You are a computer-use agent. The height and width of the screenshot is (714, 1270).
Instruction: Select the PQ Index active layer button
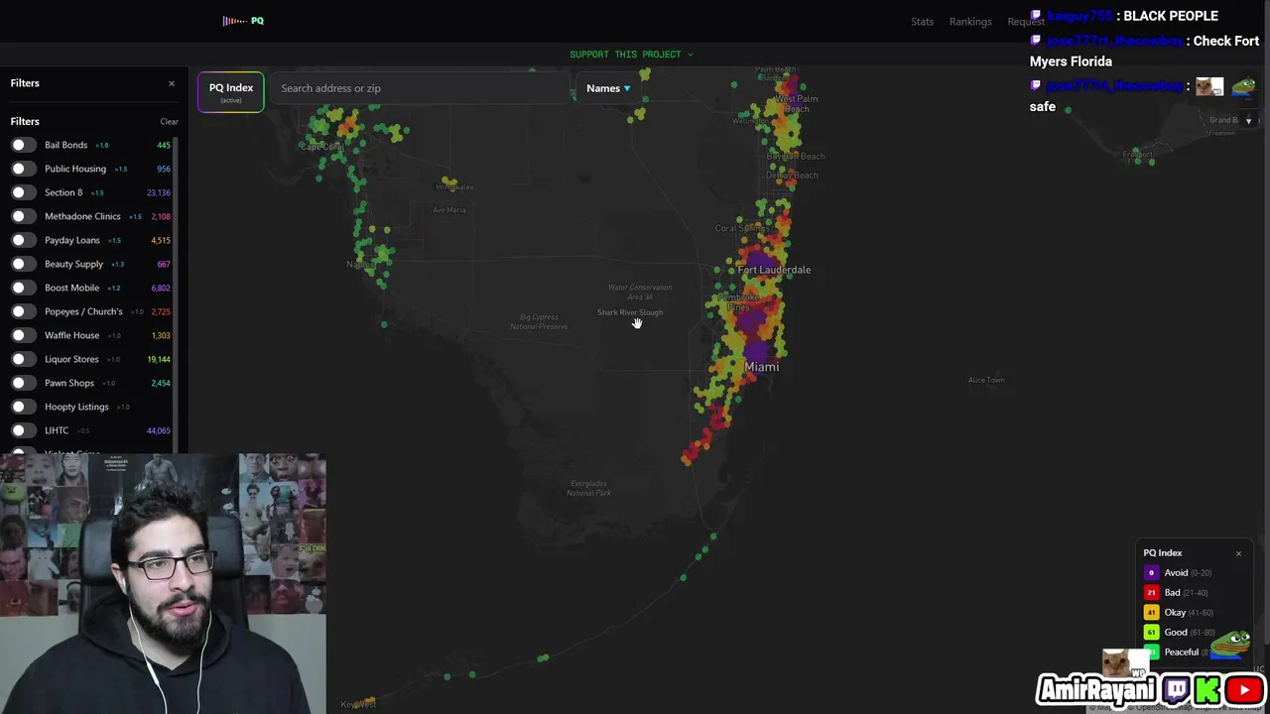(x=230, y=92)
